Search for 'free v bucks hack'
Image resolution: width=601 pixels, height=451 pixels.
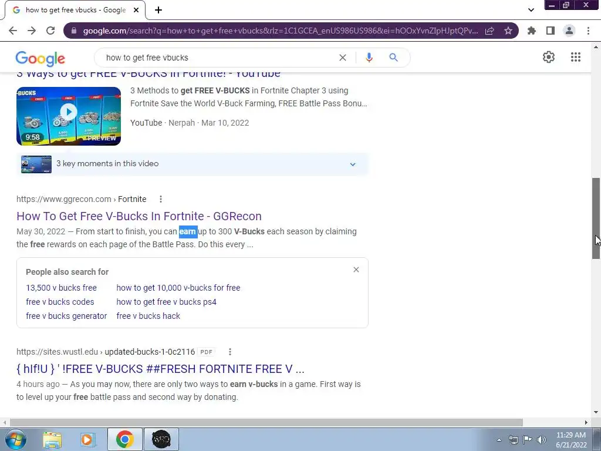pyautogui.click(x=148, y=316)
